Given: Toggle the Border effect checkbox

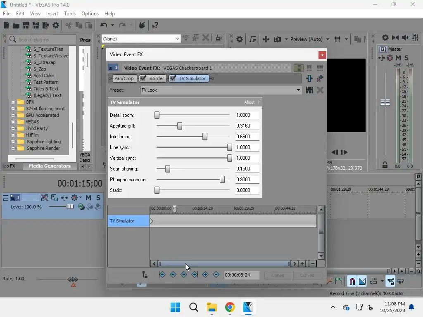Looking at the screenshot, I should 143,78.
